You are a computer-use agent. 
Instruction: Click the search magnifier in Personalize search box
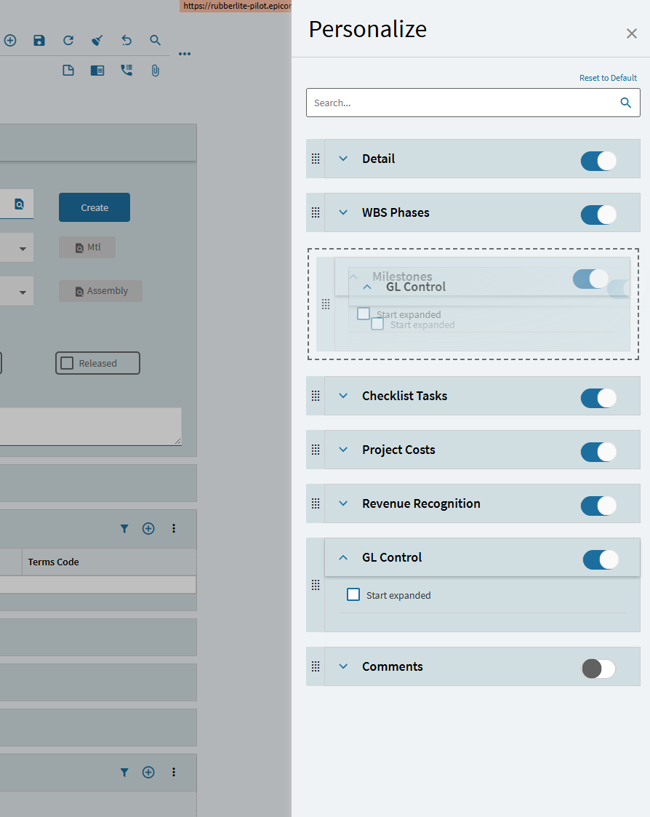tap(626, 103)
